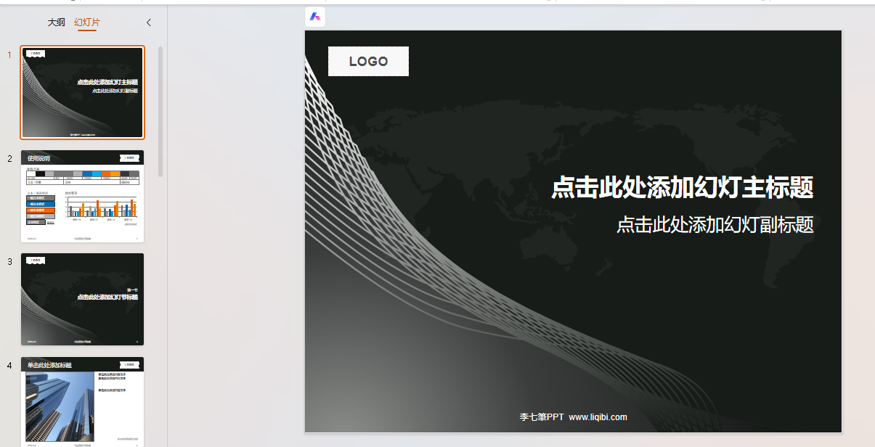The image size is (875, 447).
Task: Click slide number 4 label
Action: point(10,365)
